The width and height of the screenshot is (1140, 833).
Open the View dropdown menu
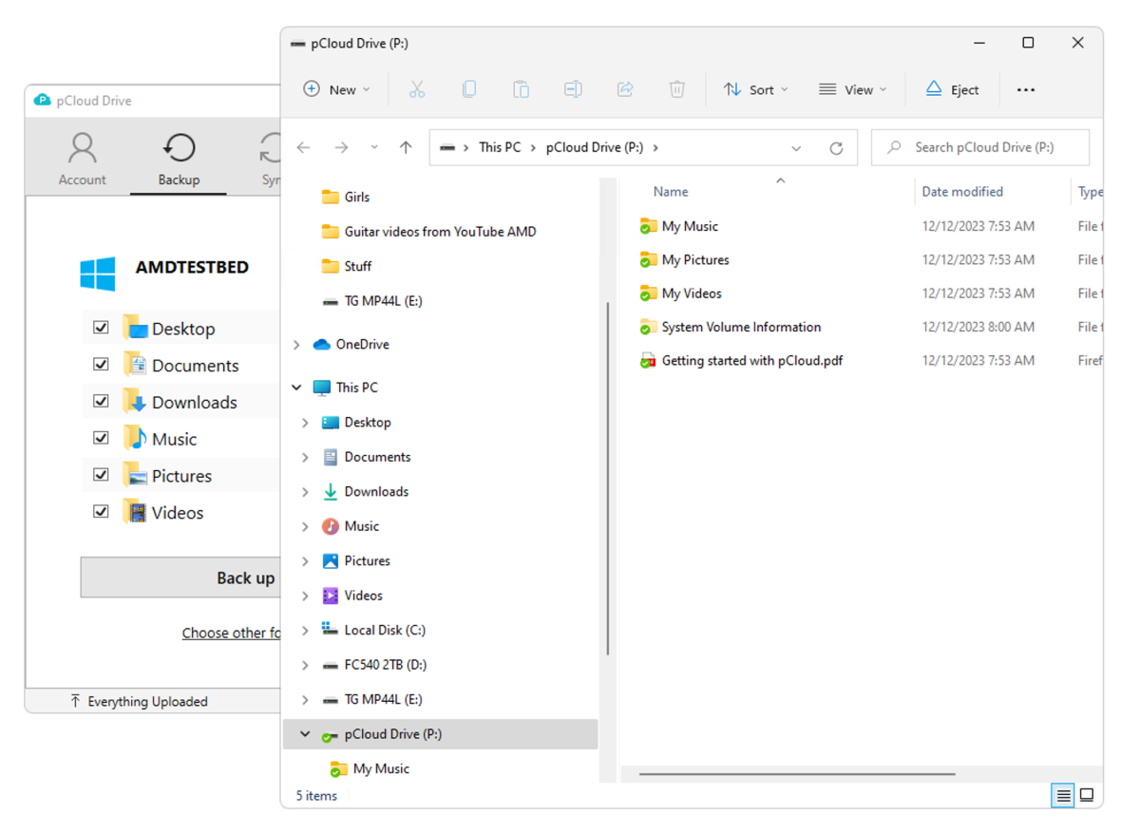(x=852, y=89)
